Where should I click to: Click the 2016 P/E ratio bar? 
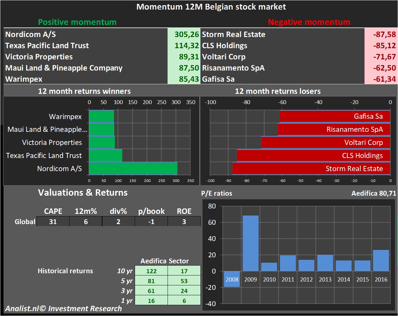pos(381,260)
